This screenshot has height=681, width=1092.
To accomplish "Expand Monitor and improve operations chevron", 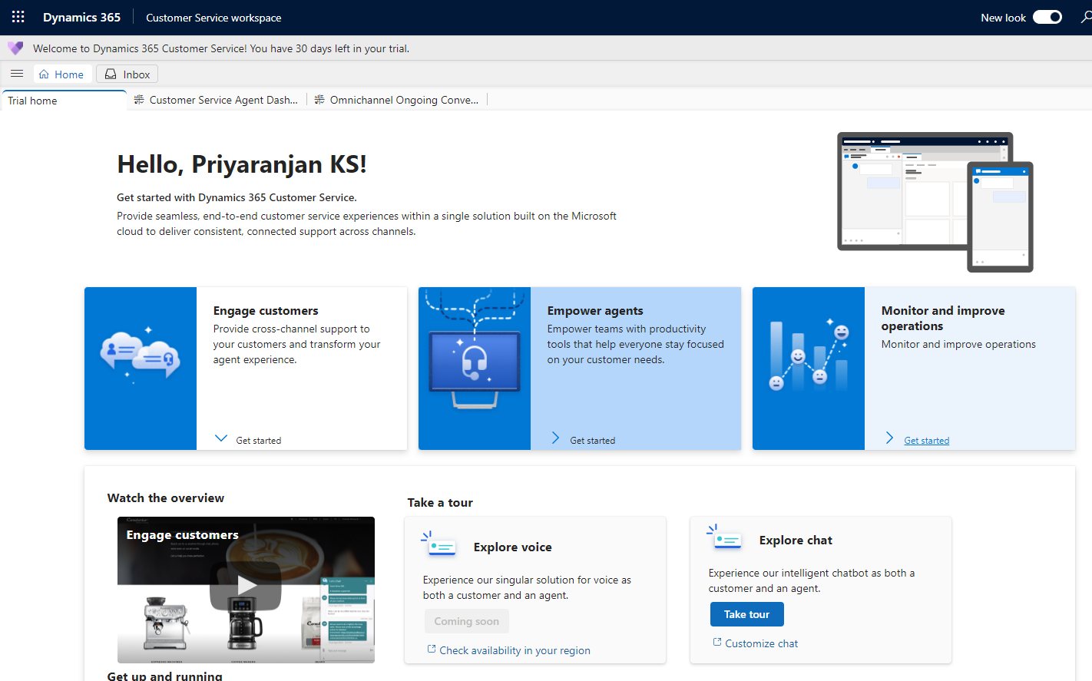I will (889, 438).
